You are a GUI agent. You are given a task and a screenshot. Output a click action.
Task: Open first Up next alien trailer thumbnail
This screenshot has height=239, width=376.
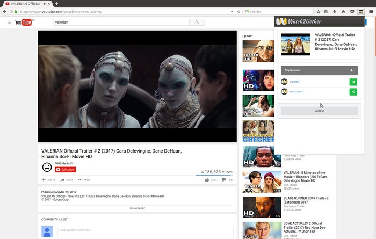click(x=258, y=51)
